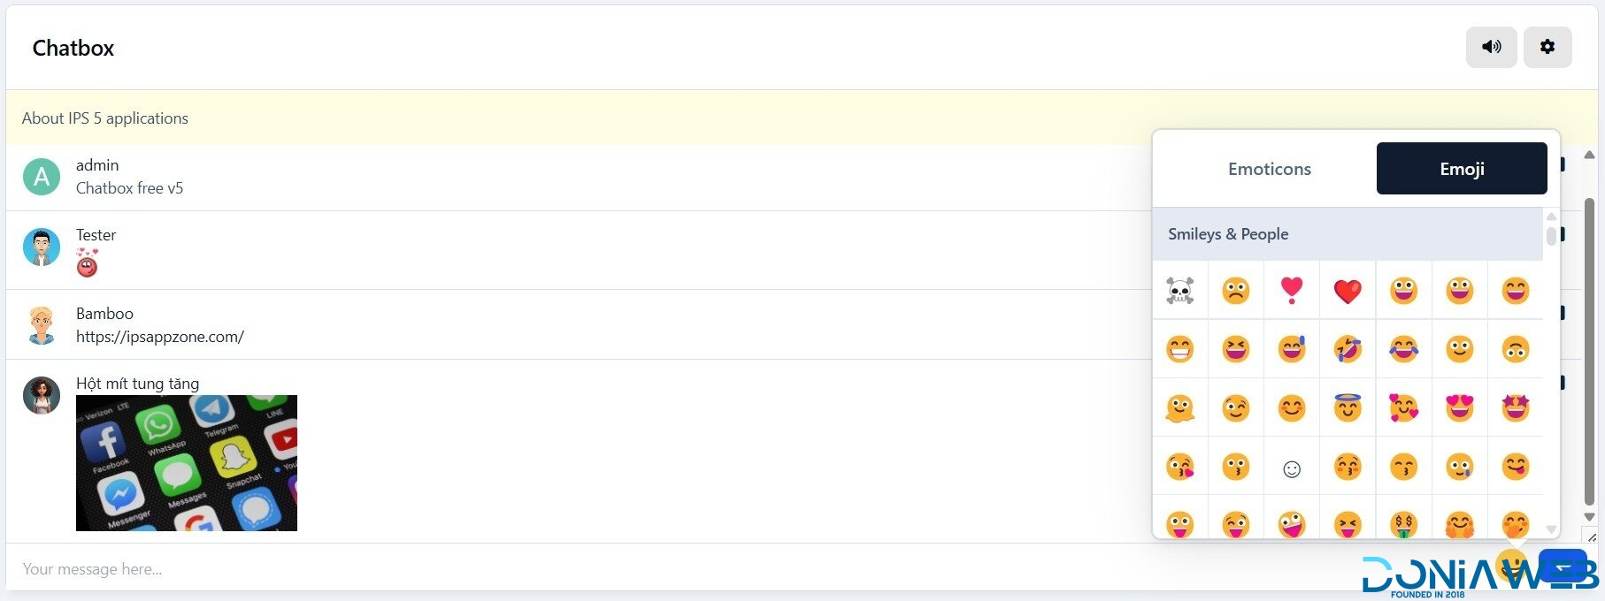Choose the heart exclamation emoji
Image resolution: width=1605 pixels, height=601 pixels.
click(x=1291, y=290)
